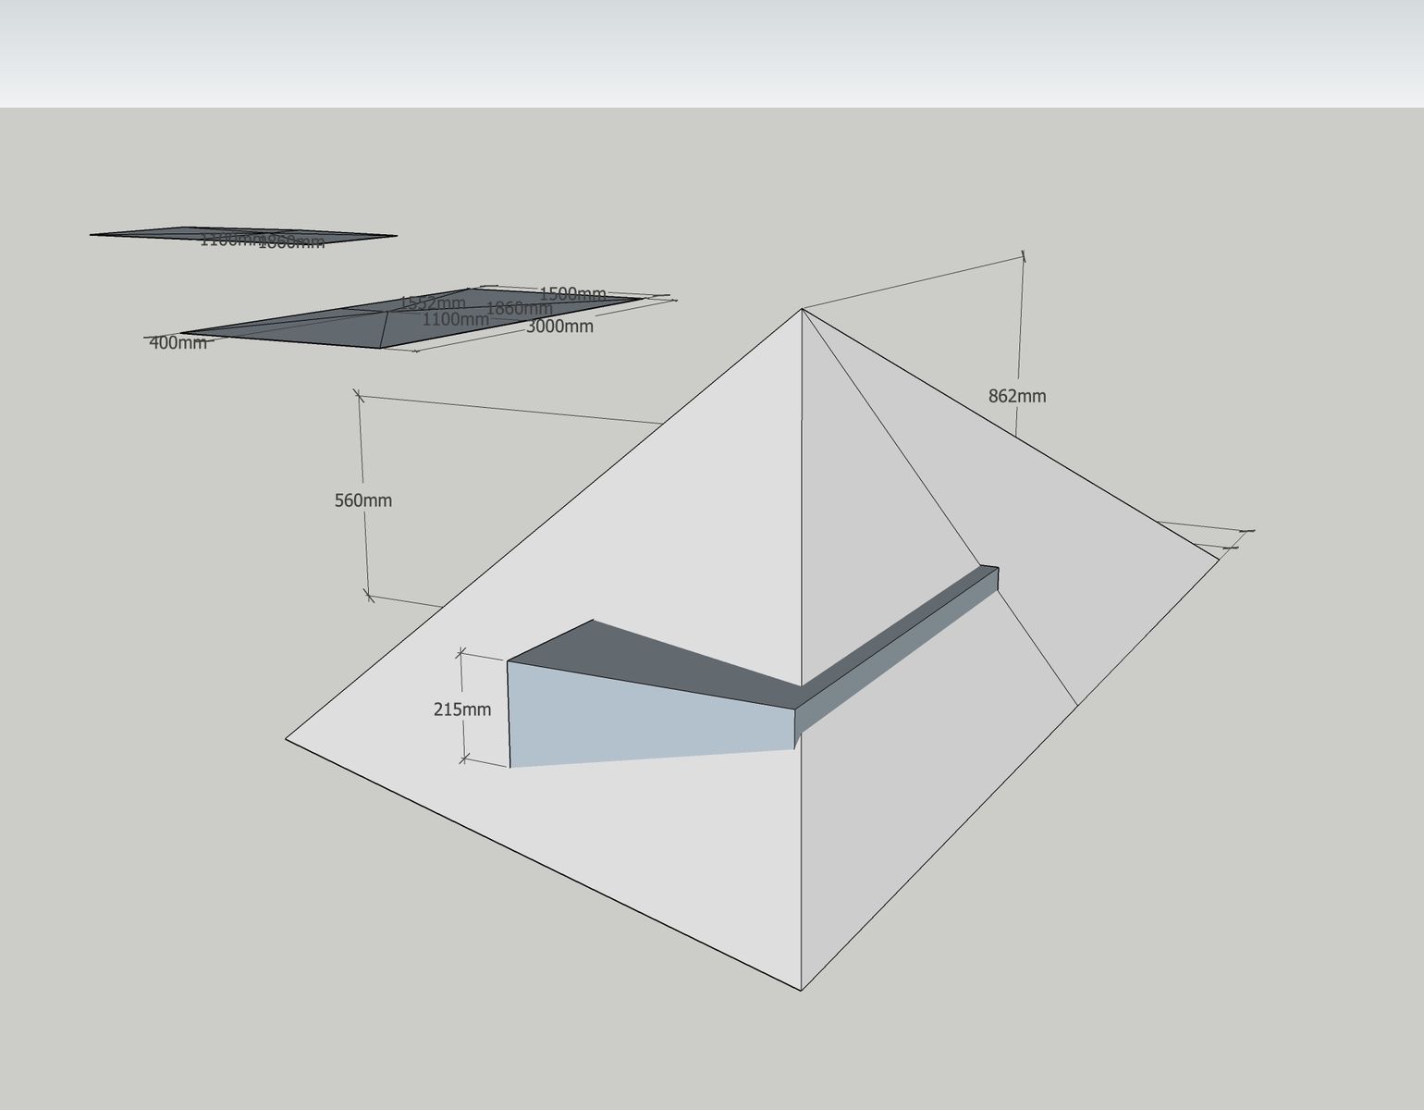Click the pyramid apex vertex

(802, 309)
